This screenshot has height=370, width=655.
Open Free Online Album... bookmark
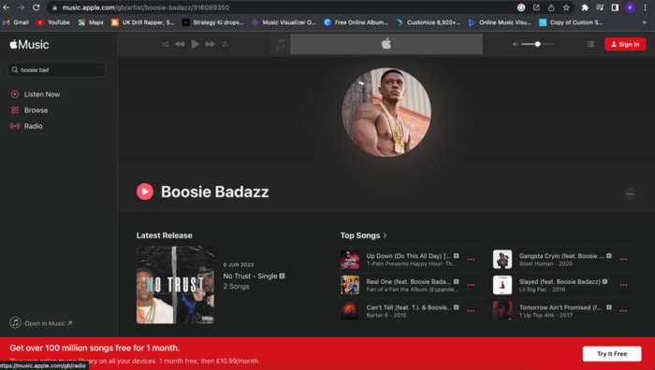click(x=356, y=22)
